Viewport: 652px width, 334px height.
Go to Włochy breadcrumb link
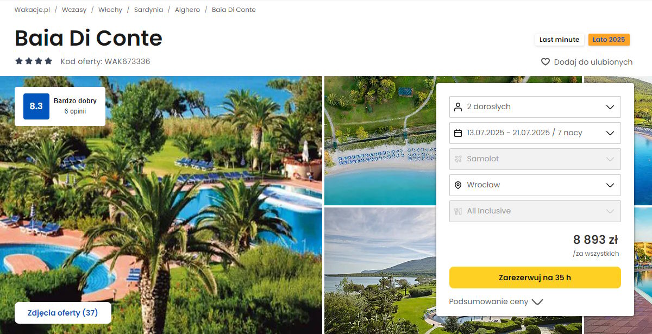pyautogui.click(x=110, y=10)
